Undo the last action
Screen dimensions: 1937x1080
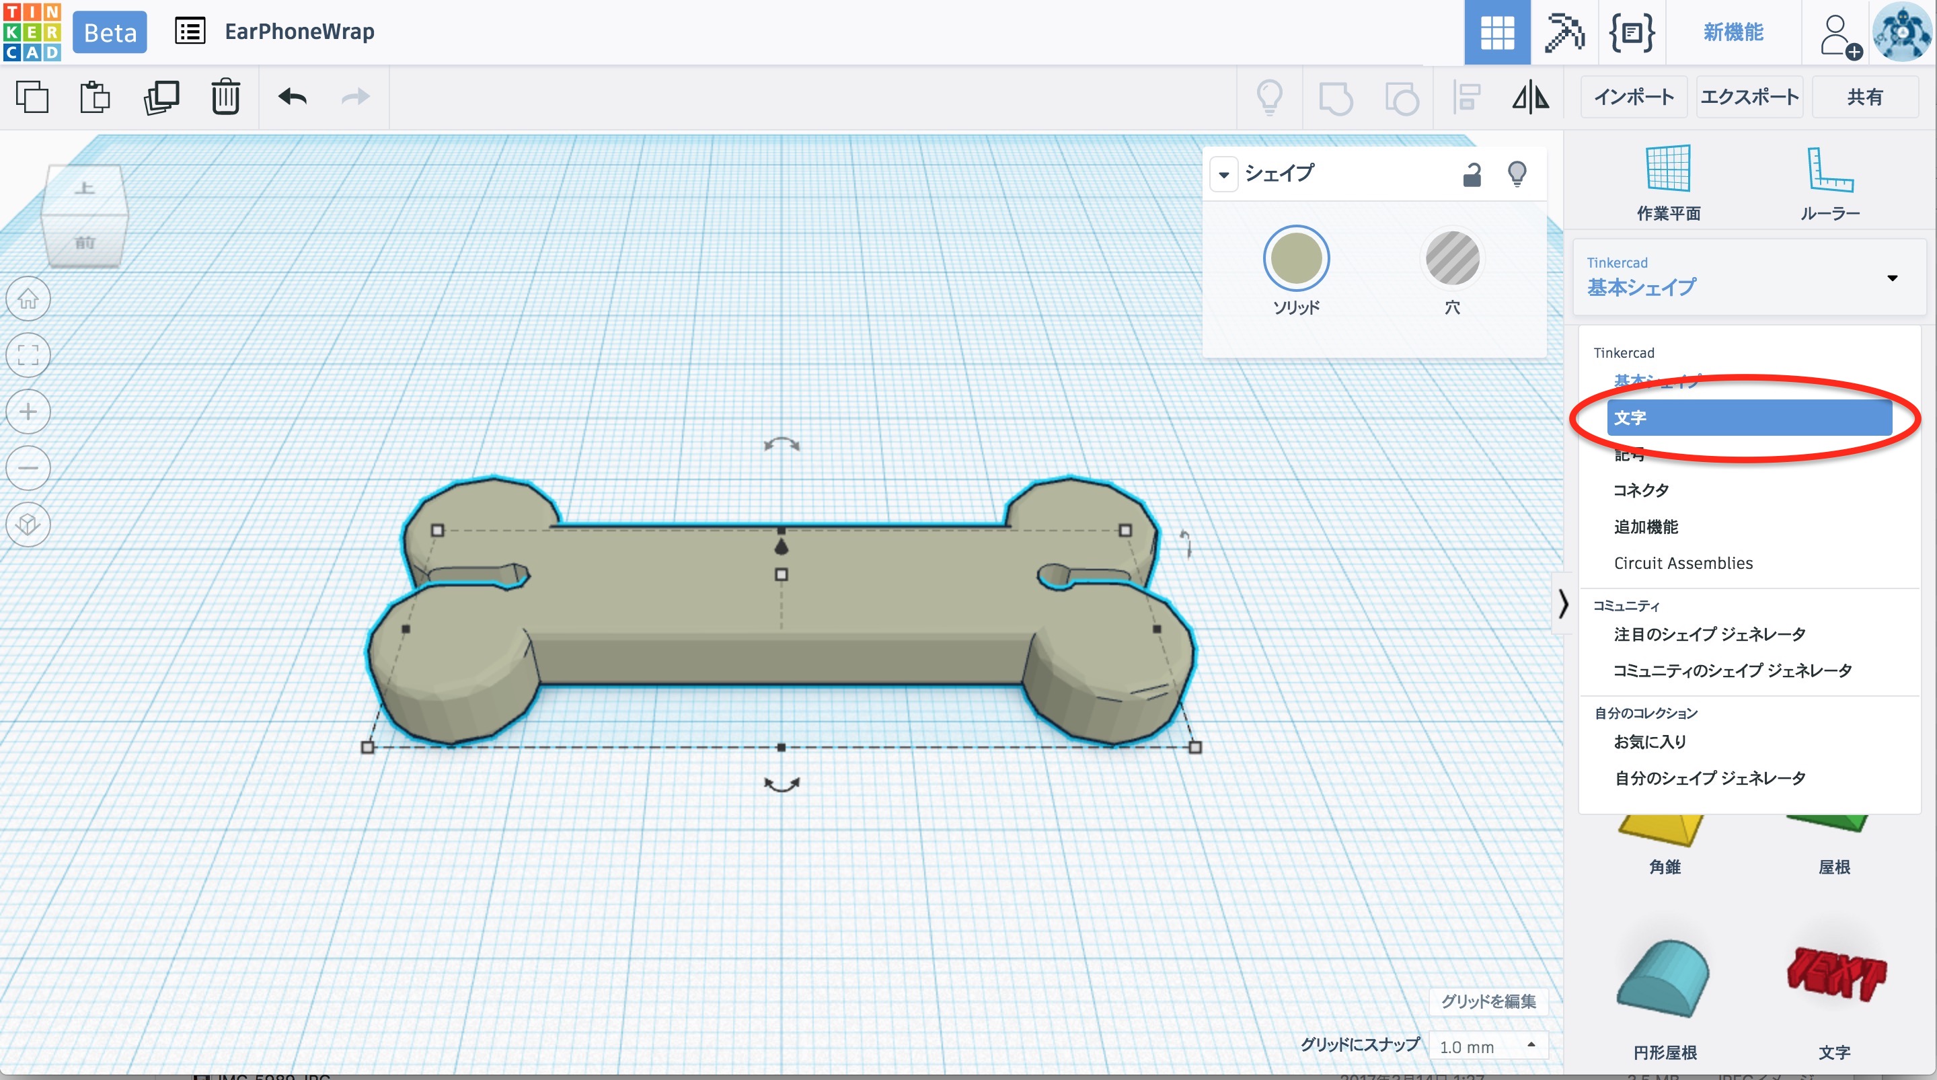pos(292,97)
